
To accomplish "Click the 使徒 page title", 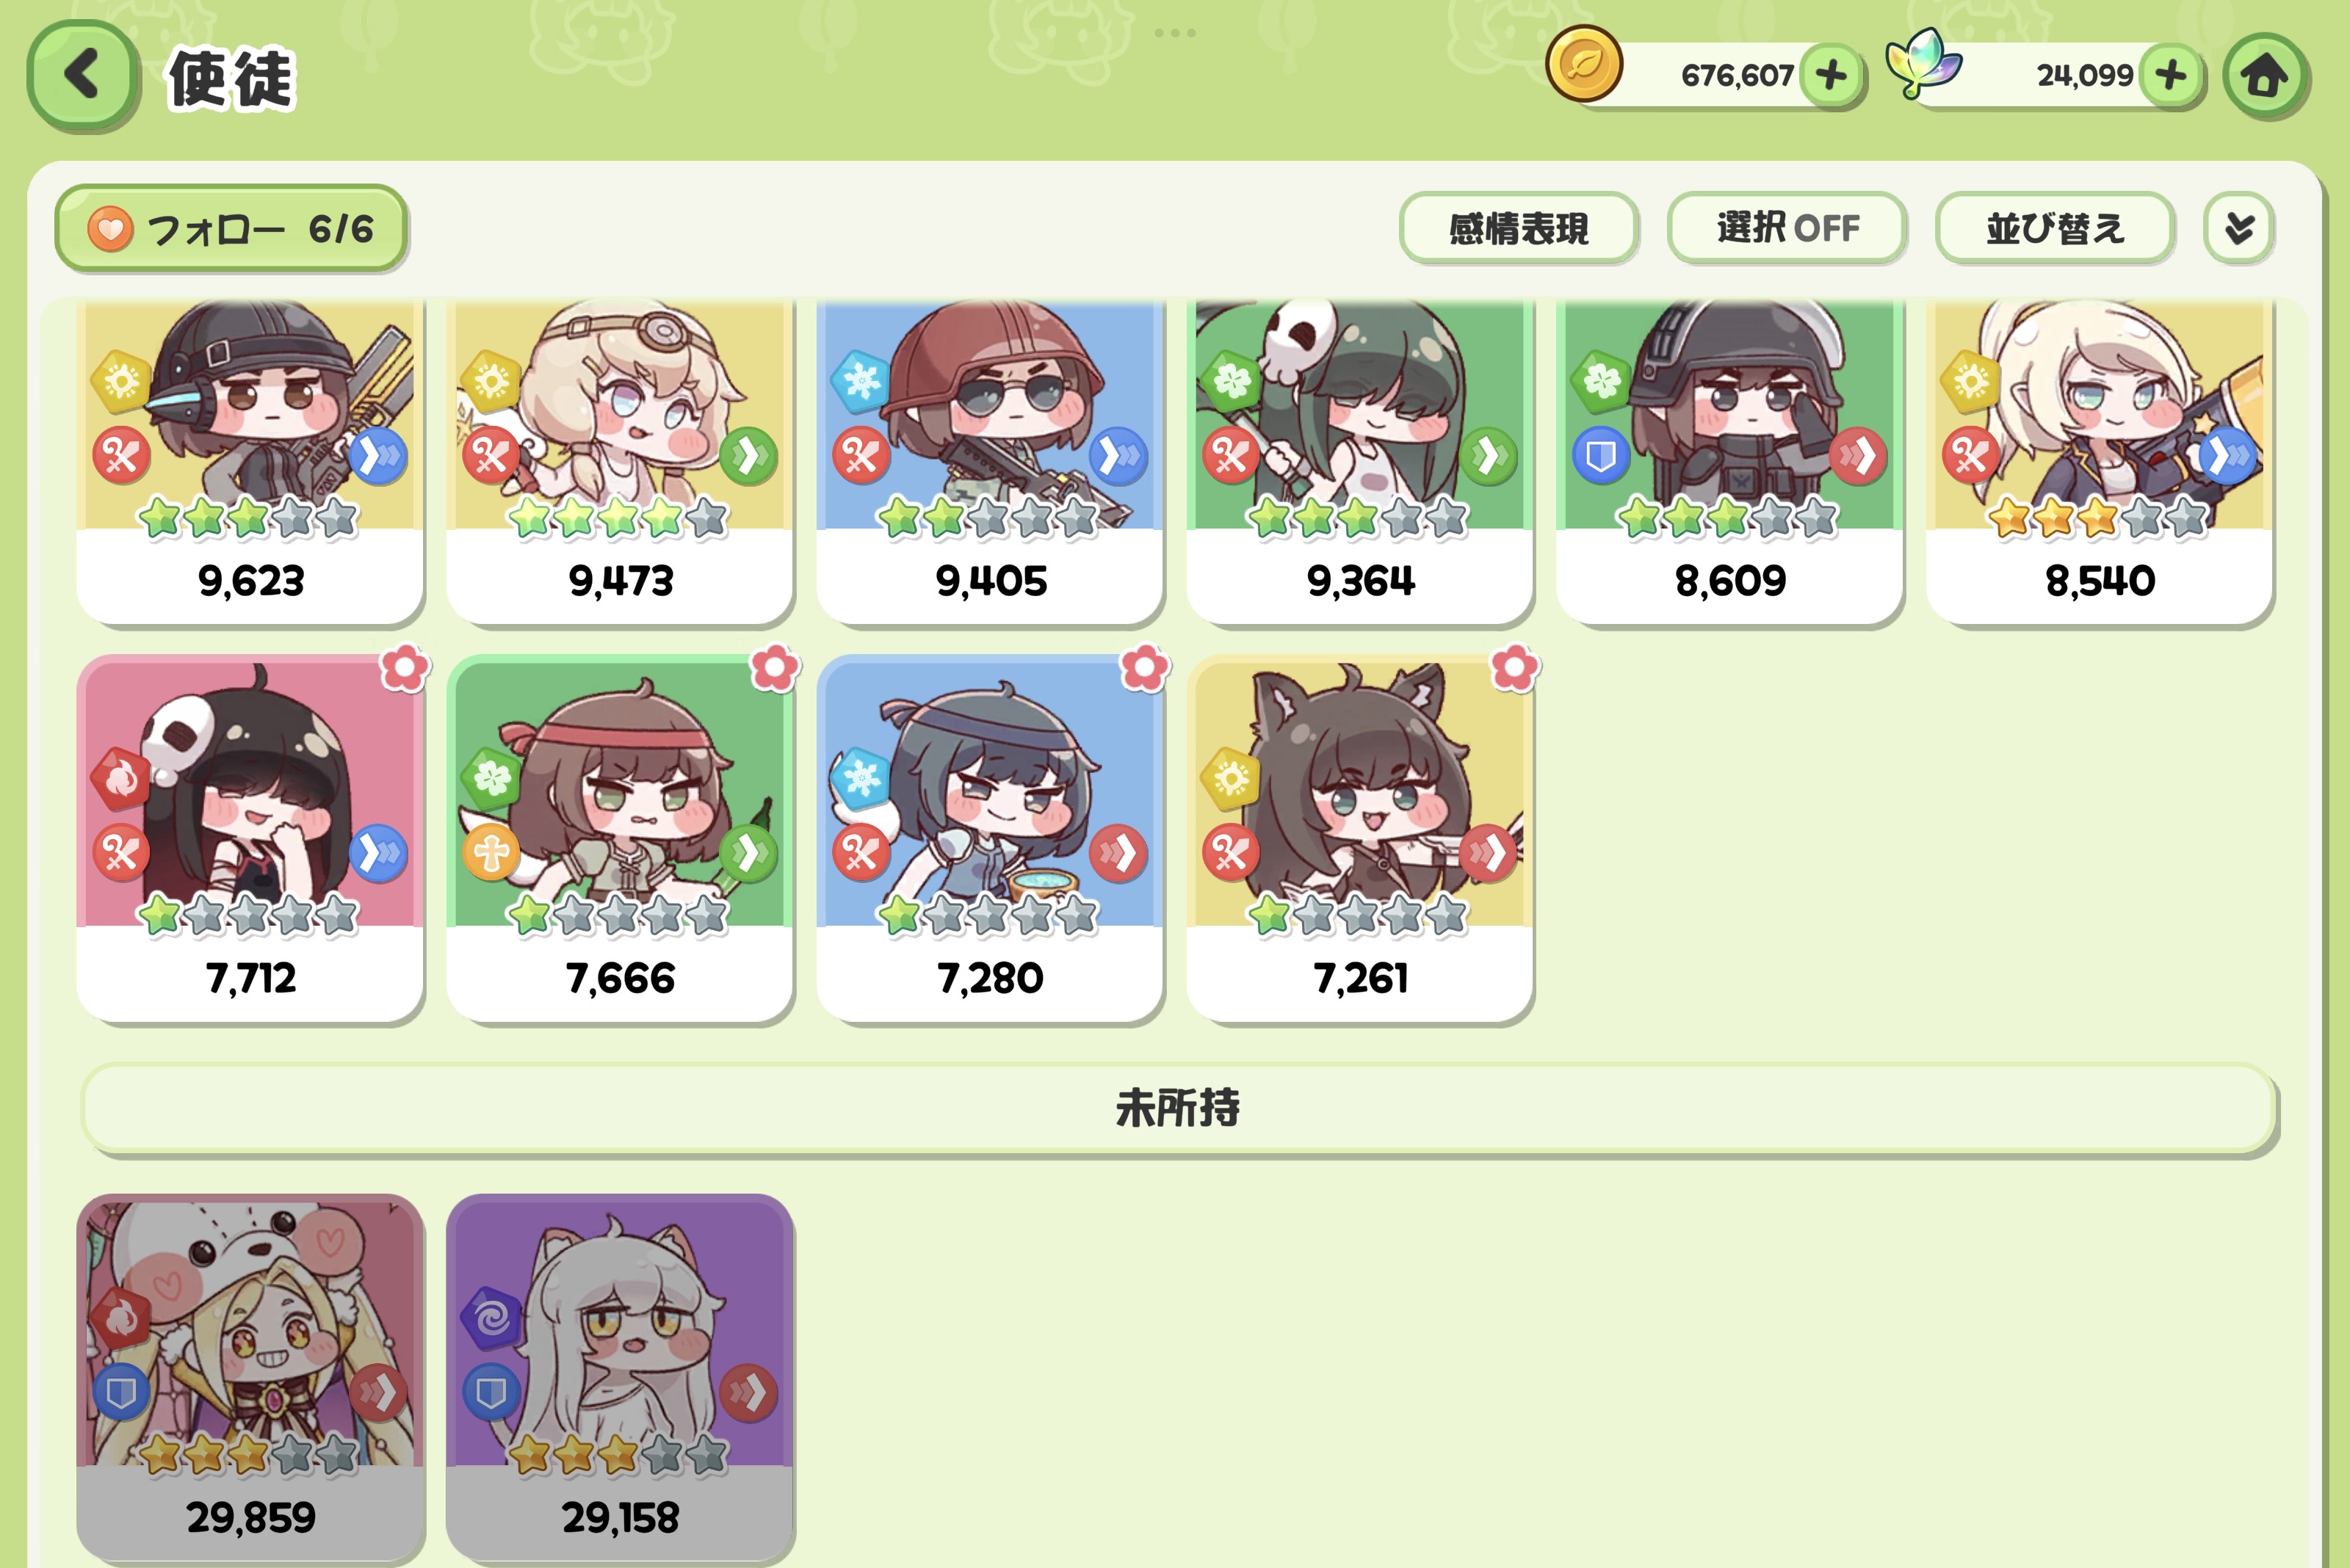I will [231, 79].
